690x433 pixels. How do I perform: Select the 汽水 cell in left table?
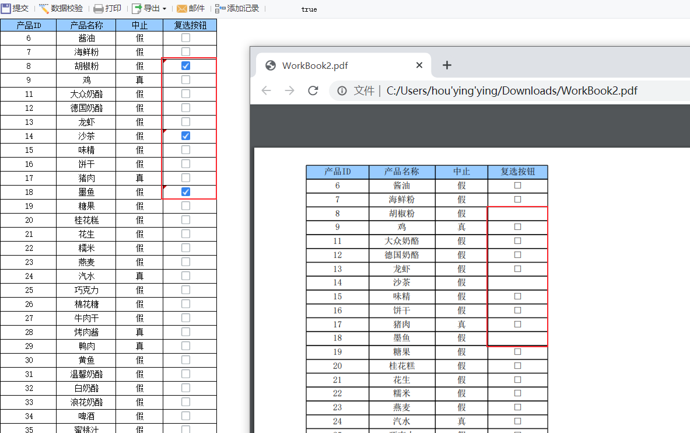pyautogui.click(x=86, y=276)
